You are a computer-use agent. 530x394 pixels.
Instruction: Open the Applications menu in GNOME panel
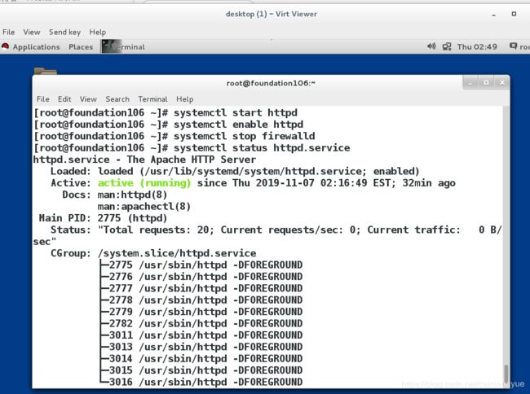(x=36, y=47)
